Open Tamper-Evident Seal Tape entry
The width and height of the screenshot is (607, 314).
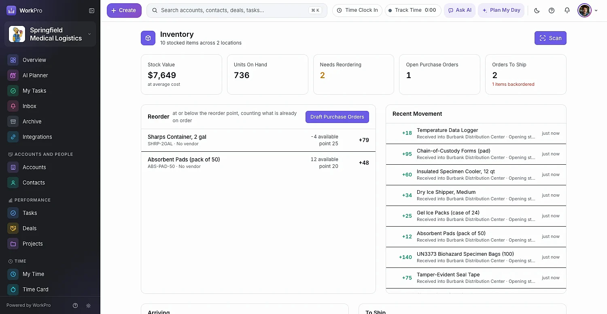tap(476, 278)
